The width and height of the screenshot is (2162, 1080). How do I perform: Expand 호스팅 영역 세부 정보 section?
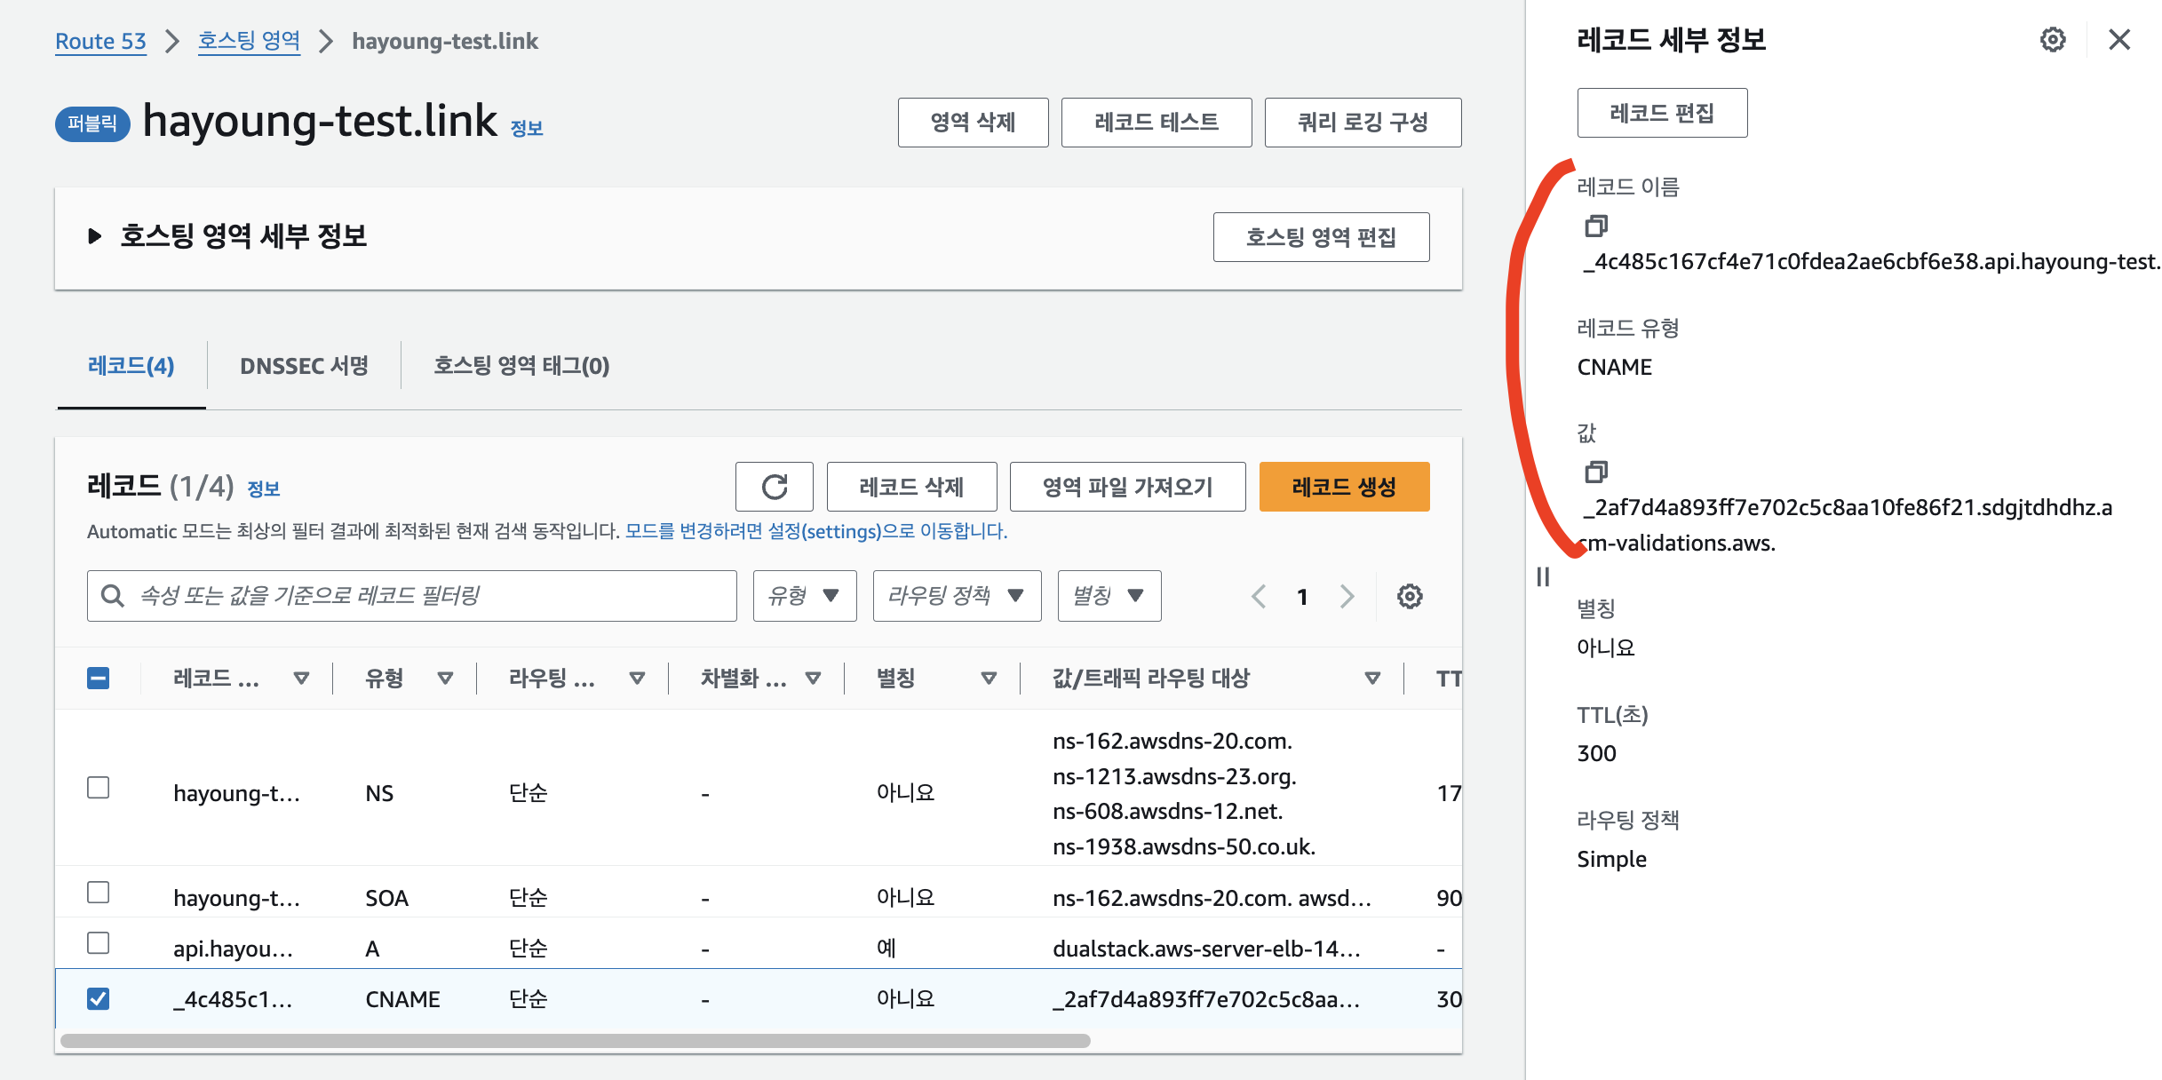point(95,236)
